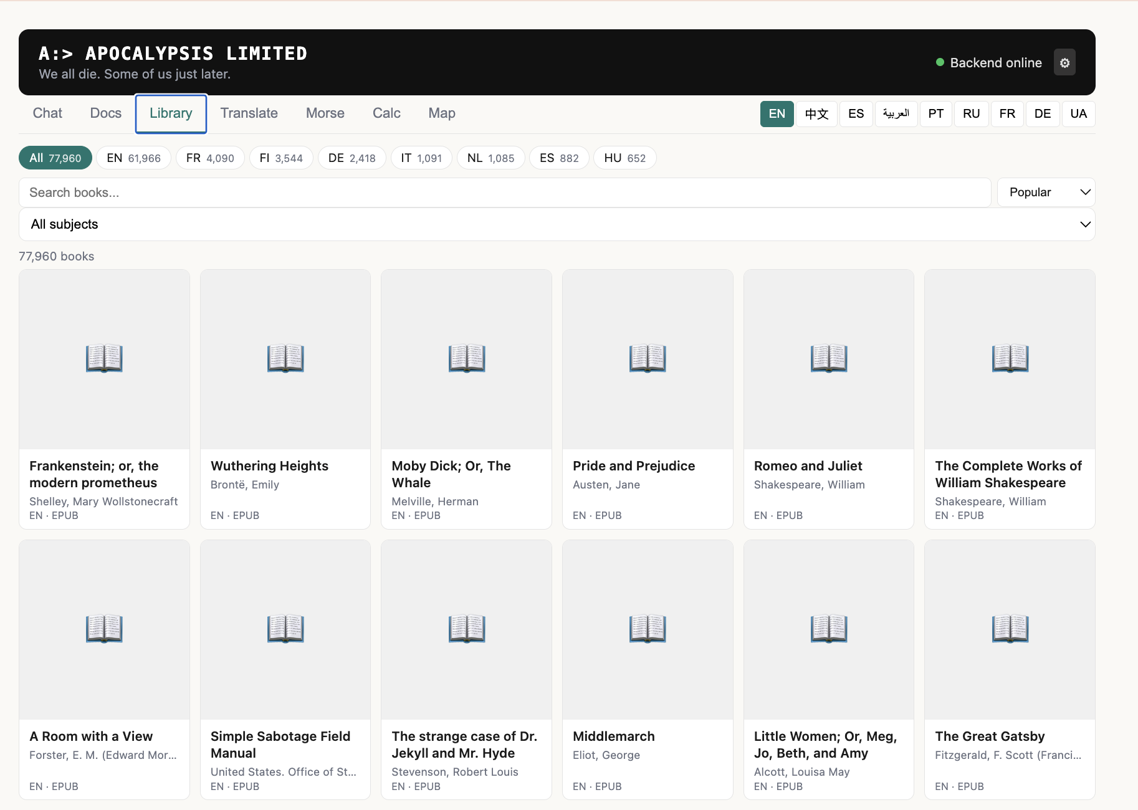Screen dimensions: 1138x810
Task: Switch interface language to 中文
Action: pos(816,113)
